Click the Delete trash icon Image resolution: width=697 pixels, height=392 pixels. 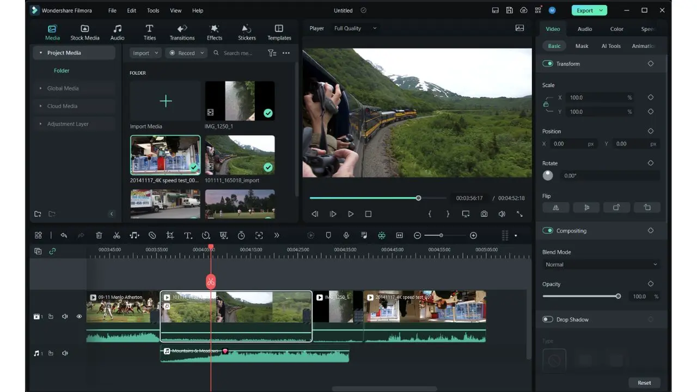click(x=99, y=235)
